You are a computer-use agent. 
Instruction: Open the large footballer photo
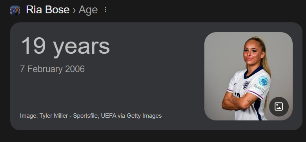coord(248,76)
